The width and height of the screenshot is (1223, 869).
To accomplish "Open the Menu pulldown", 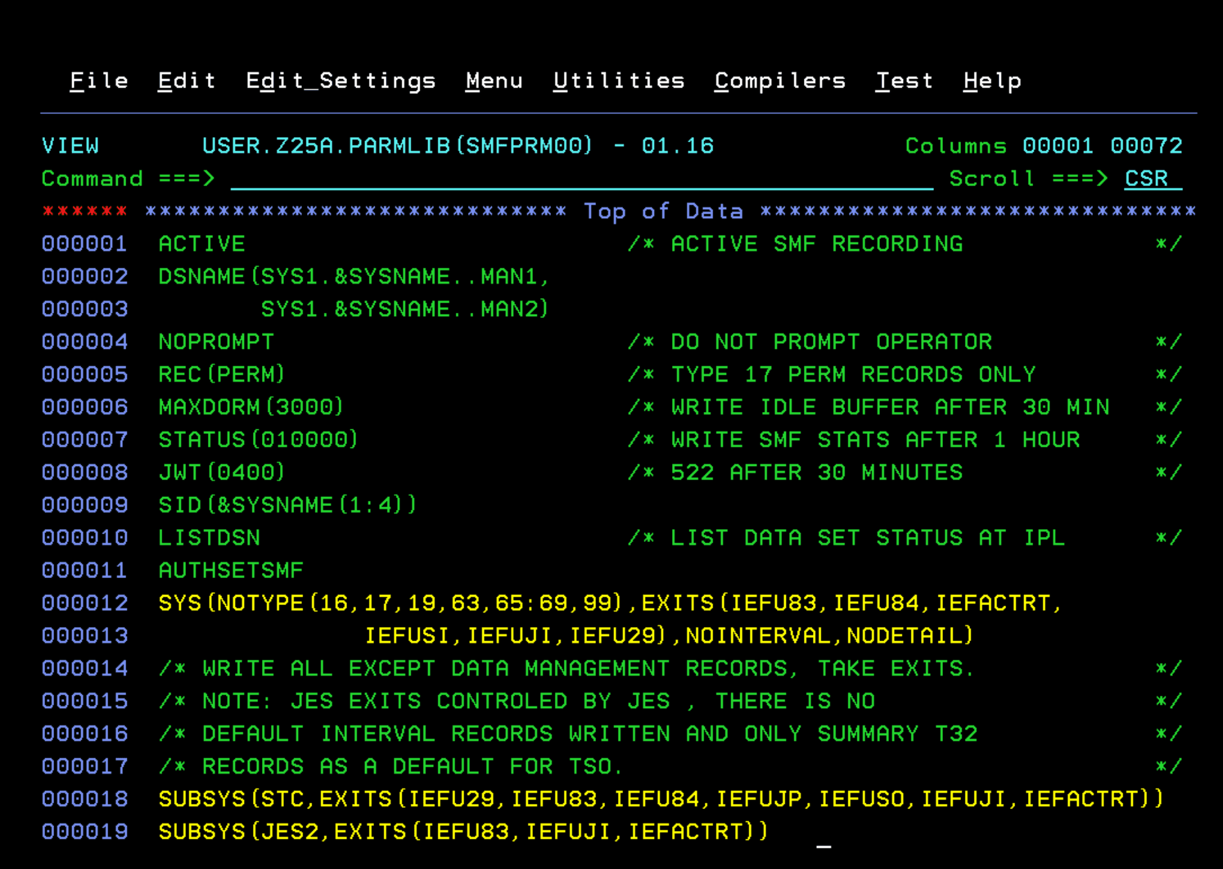I will (x=494, y=80).
